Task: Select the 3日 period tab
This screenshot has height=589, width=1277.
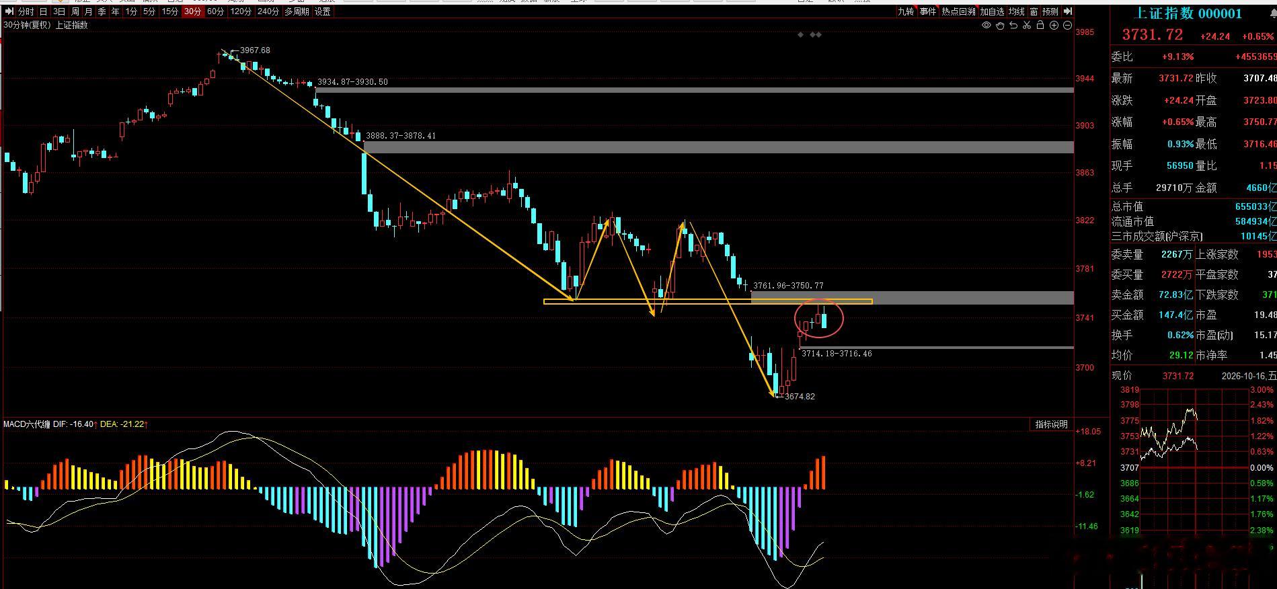Action: [59, 11]
